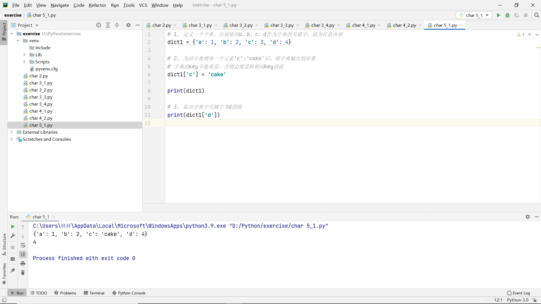Open char 5_1 run configuration dropdown
Viewport: 541px width, 304px height.
coord(474,15)
